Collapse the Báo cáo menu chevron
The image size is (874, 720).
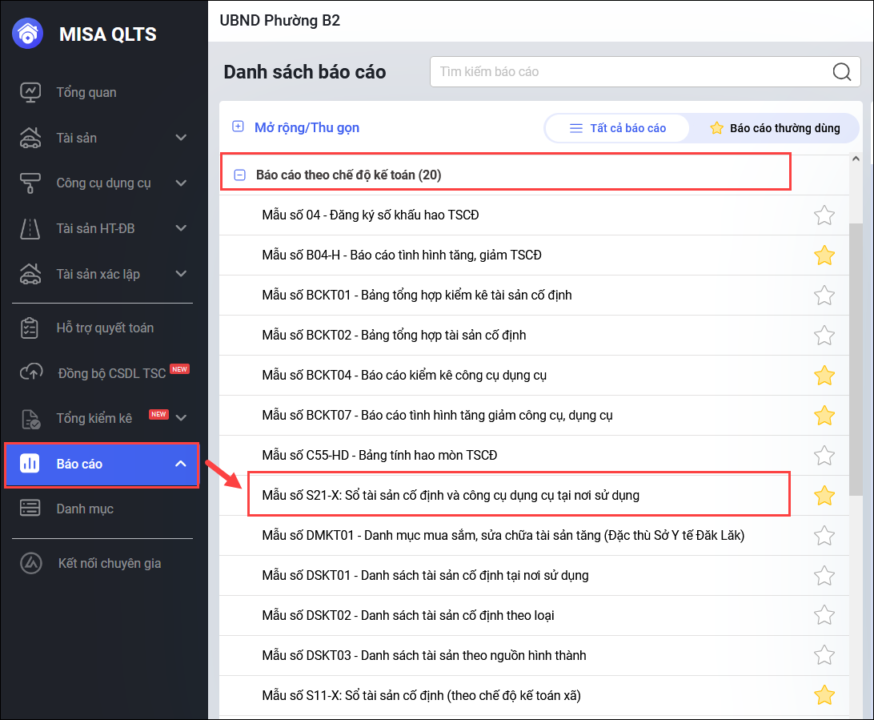181,464
